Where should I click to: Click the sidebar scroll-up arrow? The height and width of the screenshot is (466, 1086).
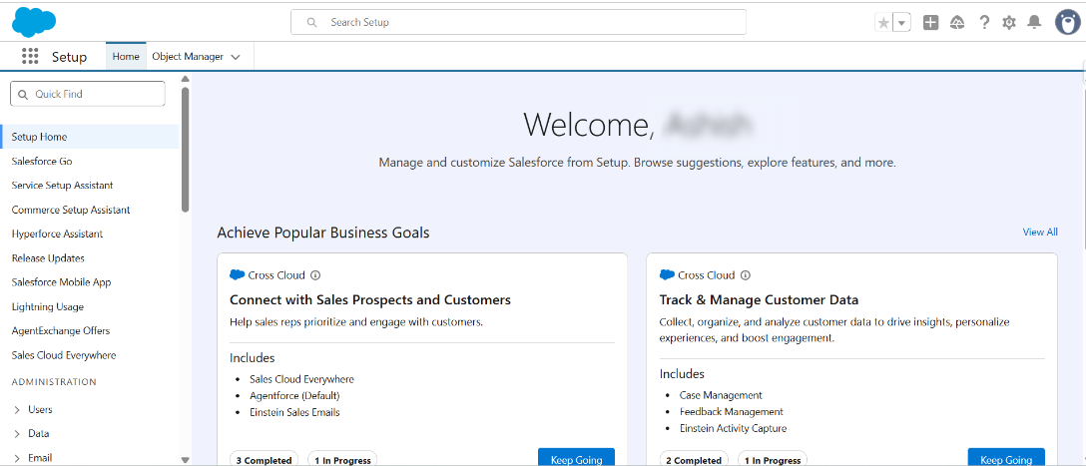pos(185,78)
